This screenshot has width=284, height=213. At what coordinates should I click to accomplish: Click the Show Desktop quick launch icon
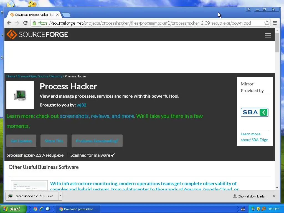point(48,209)
